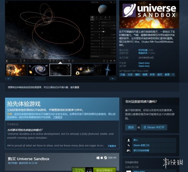Click the 抢先体验游戏 heading

pyautogui.click(x=24, y=104)
